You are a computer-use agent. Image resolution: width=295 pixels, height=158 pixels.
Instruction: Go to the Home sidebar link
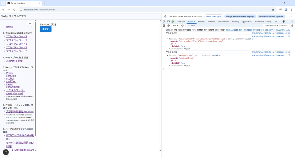click(x=10, y=27)
